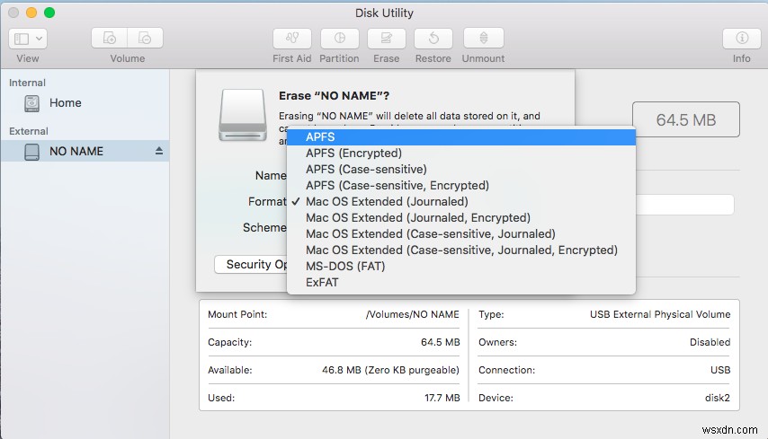Click the External section header

pos(29,131)
